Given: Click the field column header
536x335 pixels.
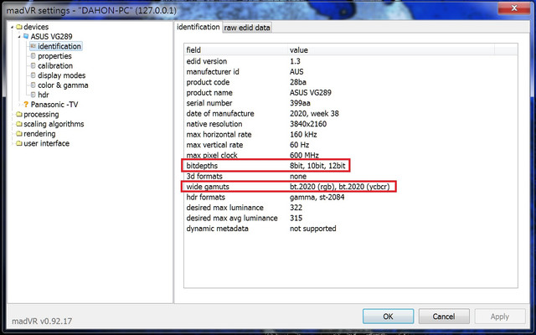Looking at the screenshot, I should (x=236, y=50).
